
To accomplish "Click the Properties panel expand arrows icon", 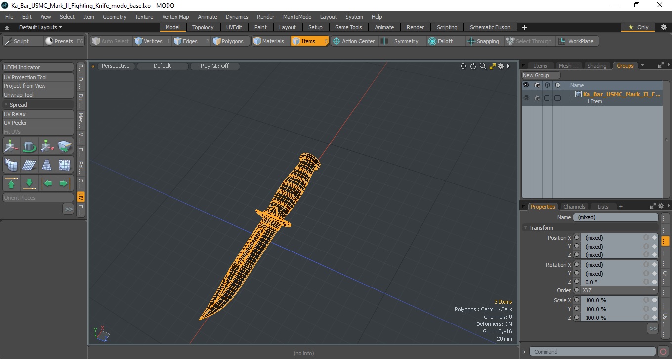I will [x=653, y=206].
